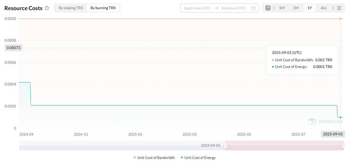Select the 1M time range

coord(282,8)
